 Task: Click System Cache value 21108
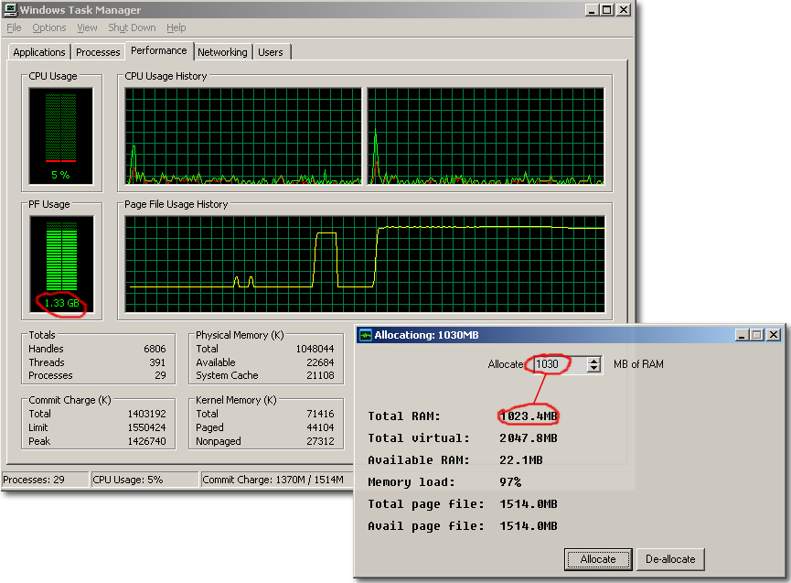point(320,375)
